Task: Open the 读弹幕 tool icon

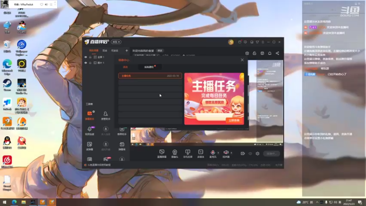Action: [x=90, y=146]
